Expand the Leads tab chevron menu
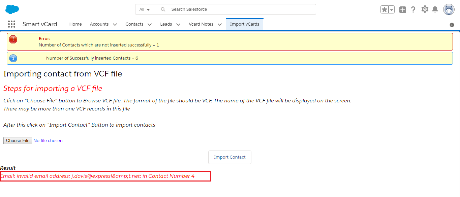 [x=178, y=24]
